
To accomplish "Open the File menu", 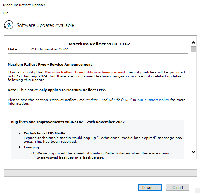I will (x=5, y=13).
